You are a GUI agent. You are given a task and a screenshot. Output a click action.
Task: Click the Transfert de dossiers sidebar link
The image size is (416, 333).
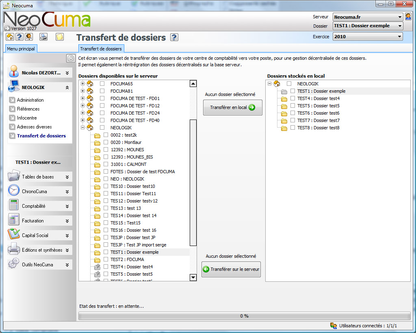coord(41,136)
